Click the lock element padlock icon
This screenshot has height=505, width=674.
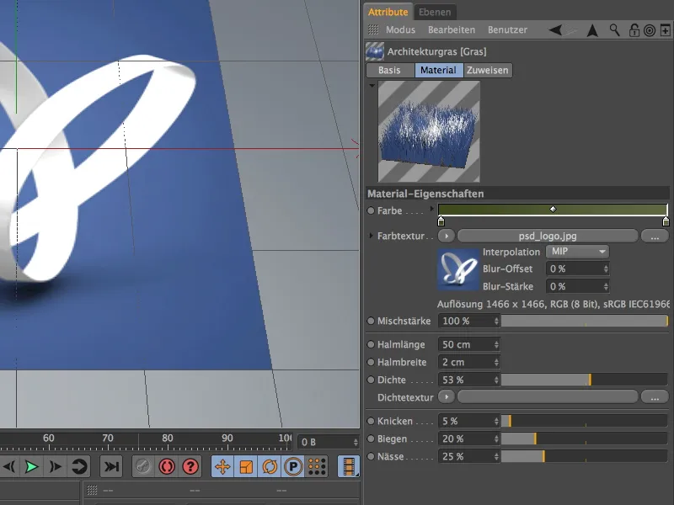tap(634, 30)
